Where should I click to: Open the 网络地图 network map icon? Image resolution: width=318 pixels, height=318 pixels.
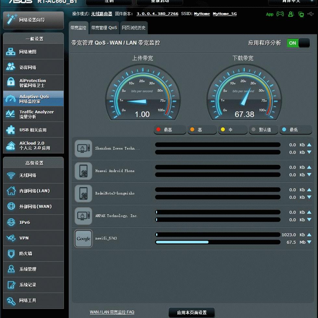pos(11,52)
